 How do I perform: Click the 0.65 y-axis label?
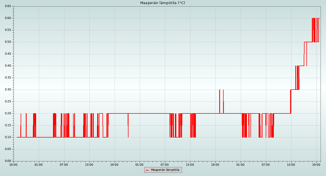tap(8, 6)
